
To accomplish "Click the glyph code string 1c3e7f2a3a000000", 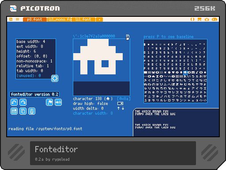I will click(97, 36).
